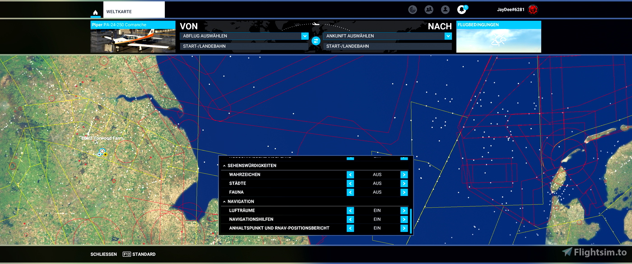
Task: Click the right arrow for WAHRZEICHEN
Action: [404, 175]
